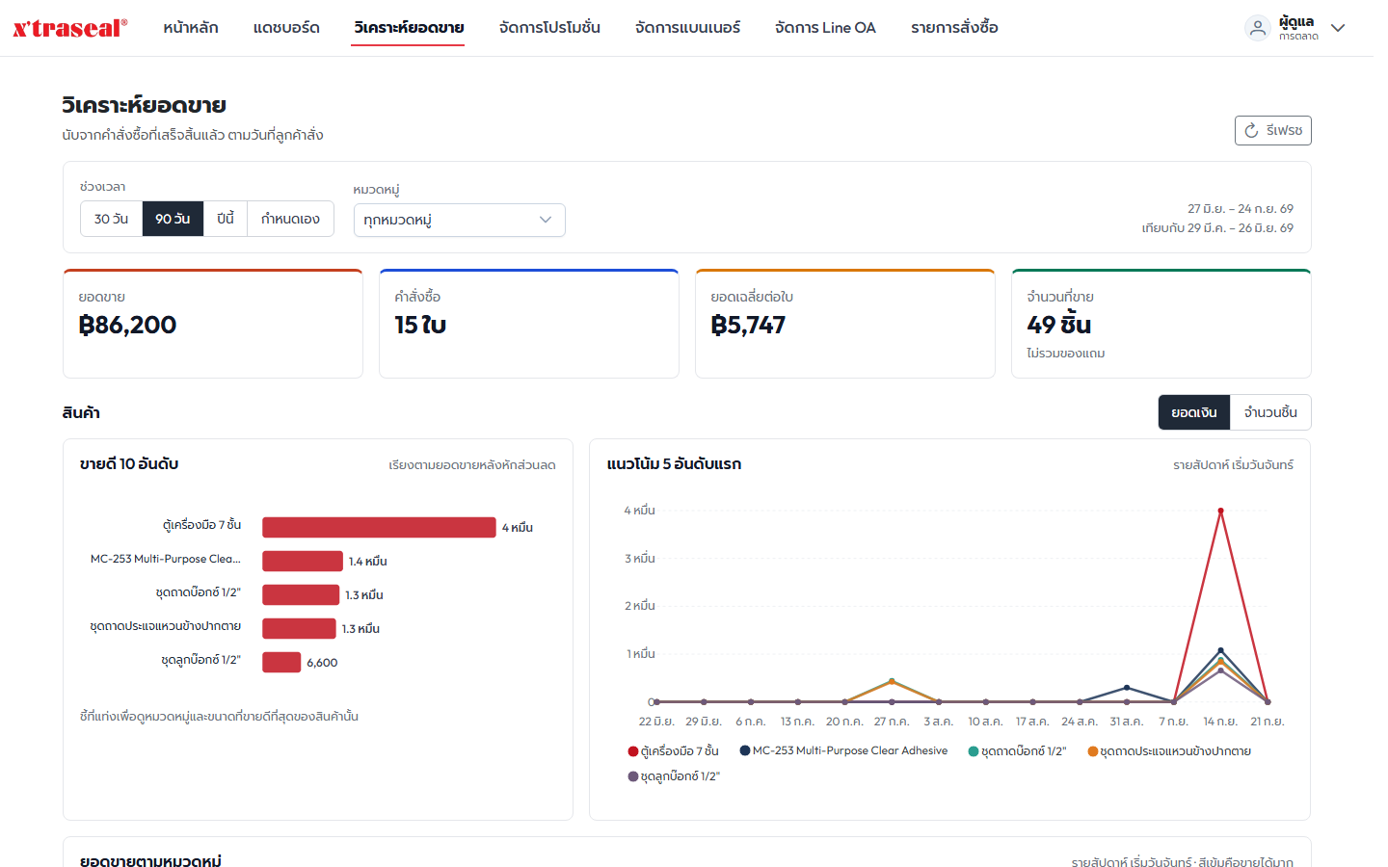The height and width of the screenshot is (867, 1388).
Task: Click the วิเคราะห์ยอดขาย page heading
Action: pos(145,105)
